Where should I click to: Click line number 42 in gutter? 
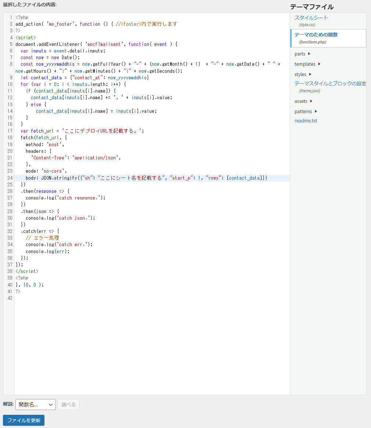[x=10, y=298]
